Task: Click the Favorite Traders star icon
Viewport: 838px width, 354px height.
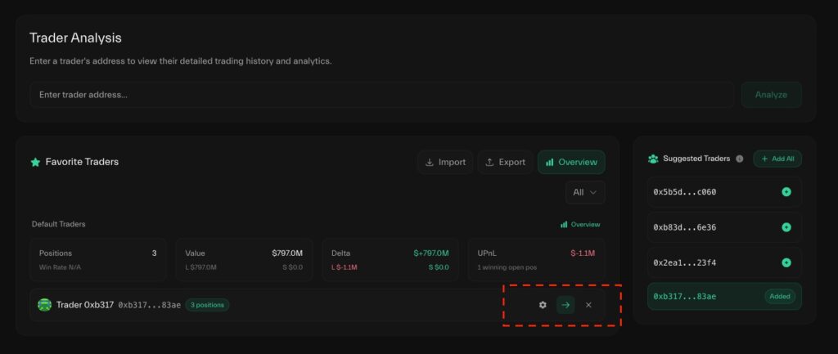Action: pyautogui.click(x=35, y=163)
